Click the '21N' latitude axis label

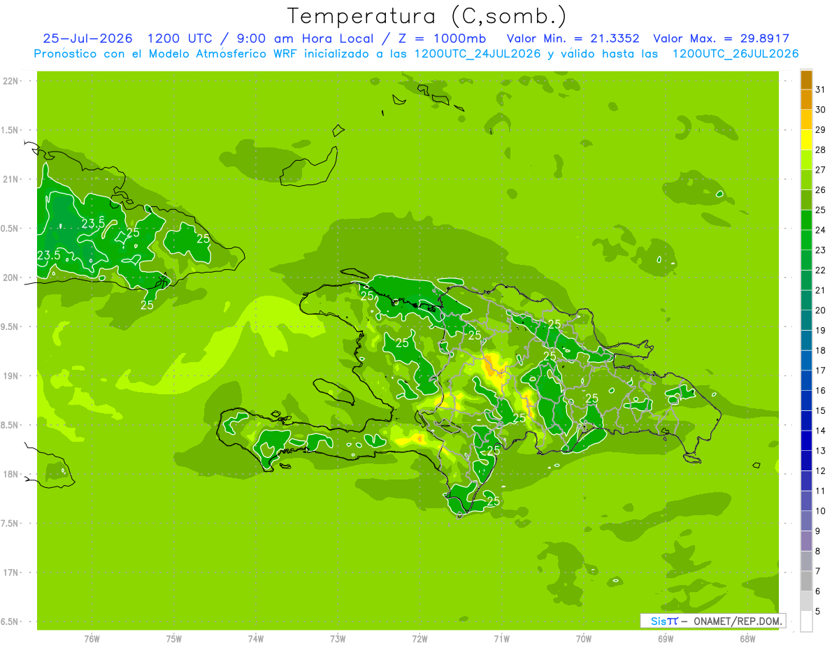click(10, 179)
